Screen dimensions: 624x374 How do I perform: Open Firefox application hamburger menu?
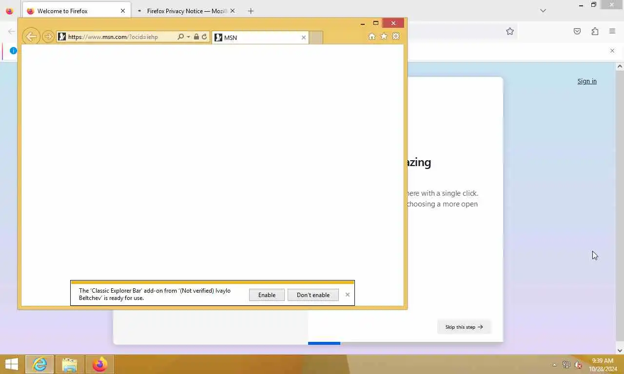612,31
